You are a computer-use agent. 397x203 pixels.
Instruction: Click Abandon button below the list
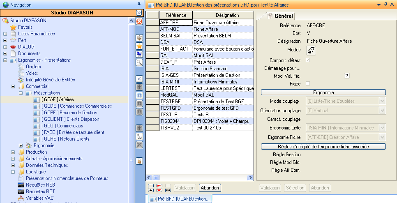pyautogui.click(x=210, y=188)
